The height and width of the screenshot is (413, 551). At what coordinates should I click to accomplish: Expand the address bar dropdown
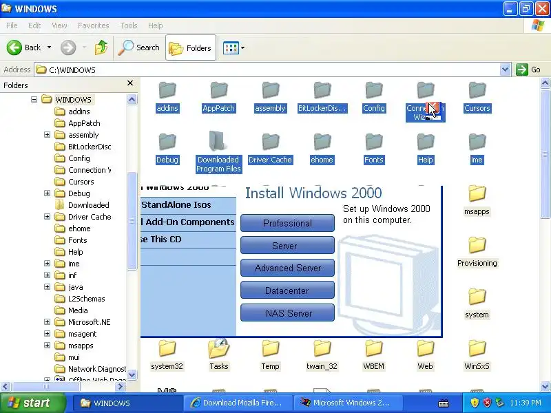[x=505, y=70]
